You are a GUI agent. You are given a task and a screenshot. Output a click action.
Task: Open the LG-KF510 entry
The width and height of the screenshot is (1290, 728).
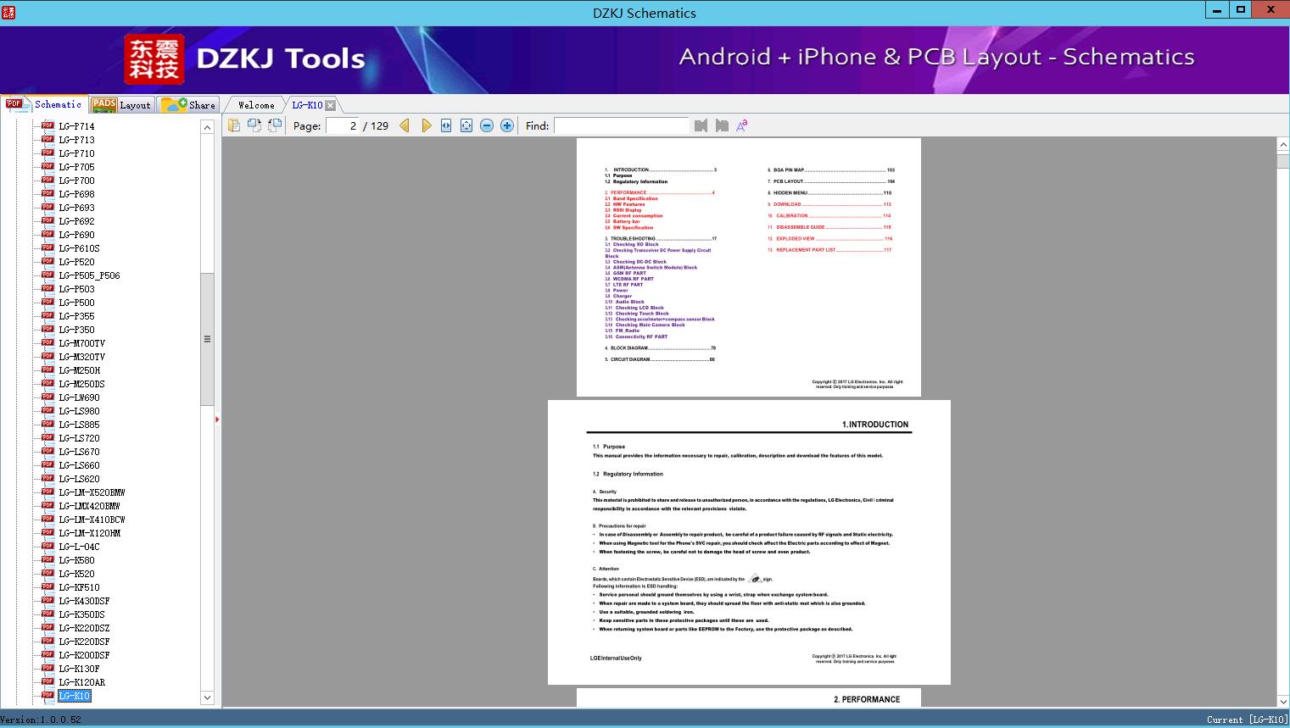[79, 587]
